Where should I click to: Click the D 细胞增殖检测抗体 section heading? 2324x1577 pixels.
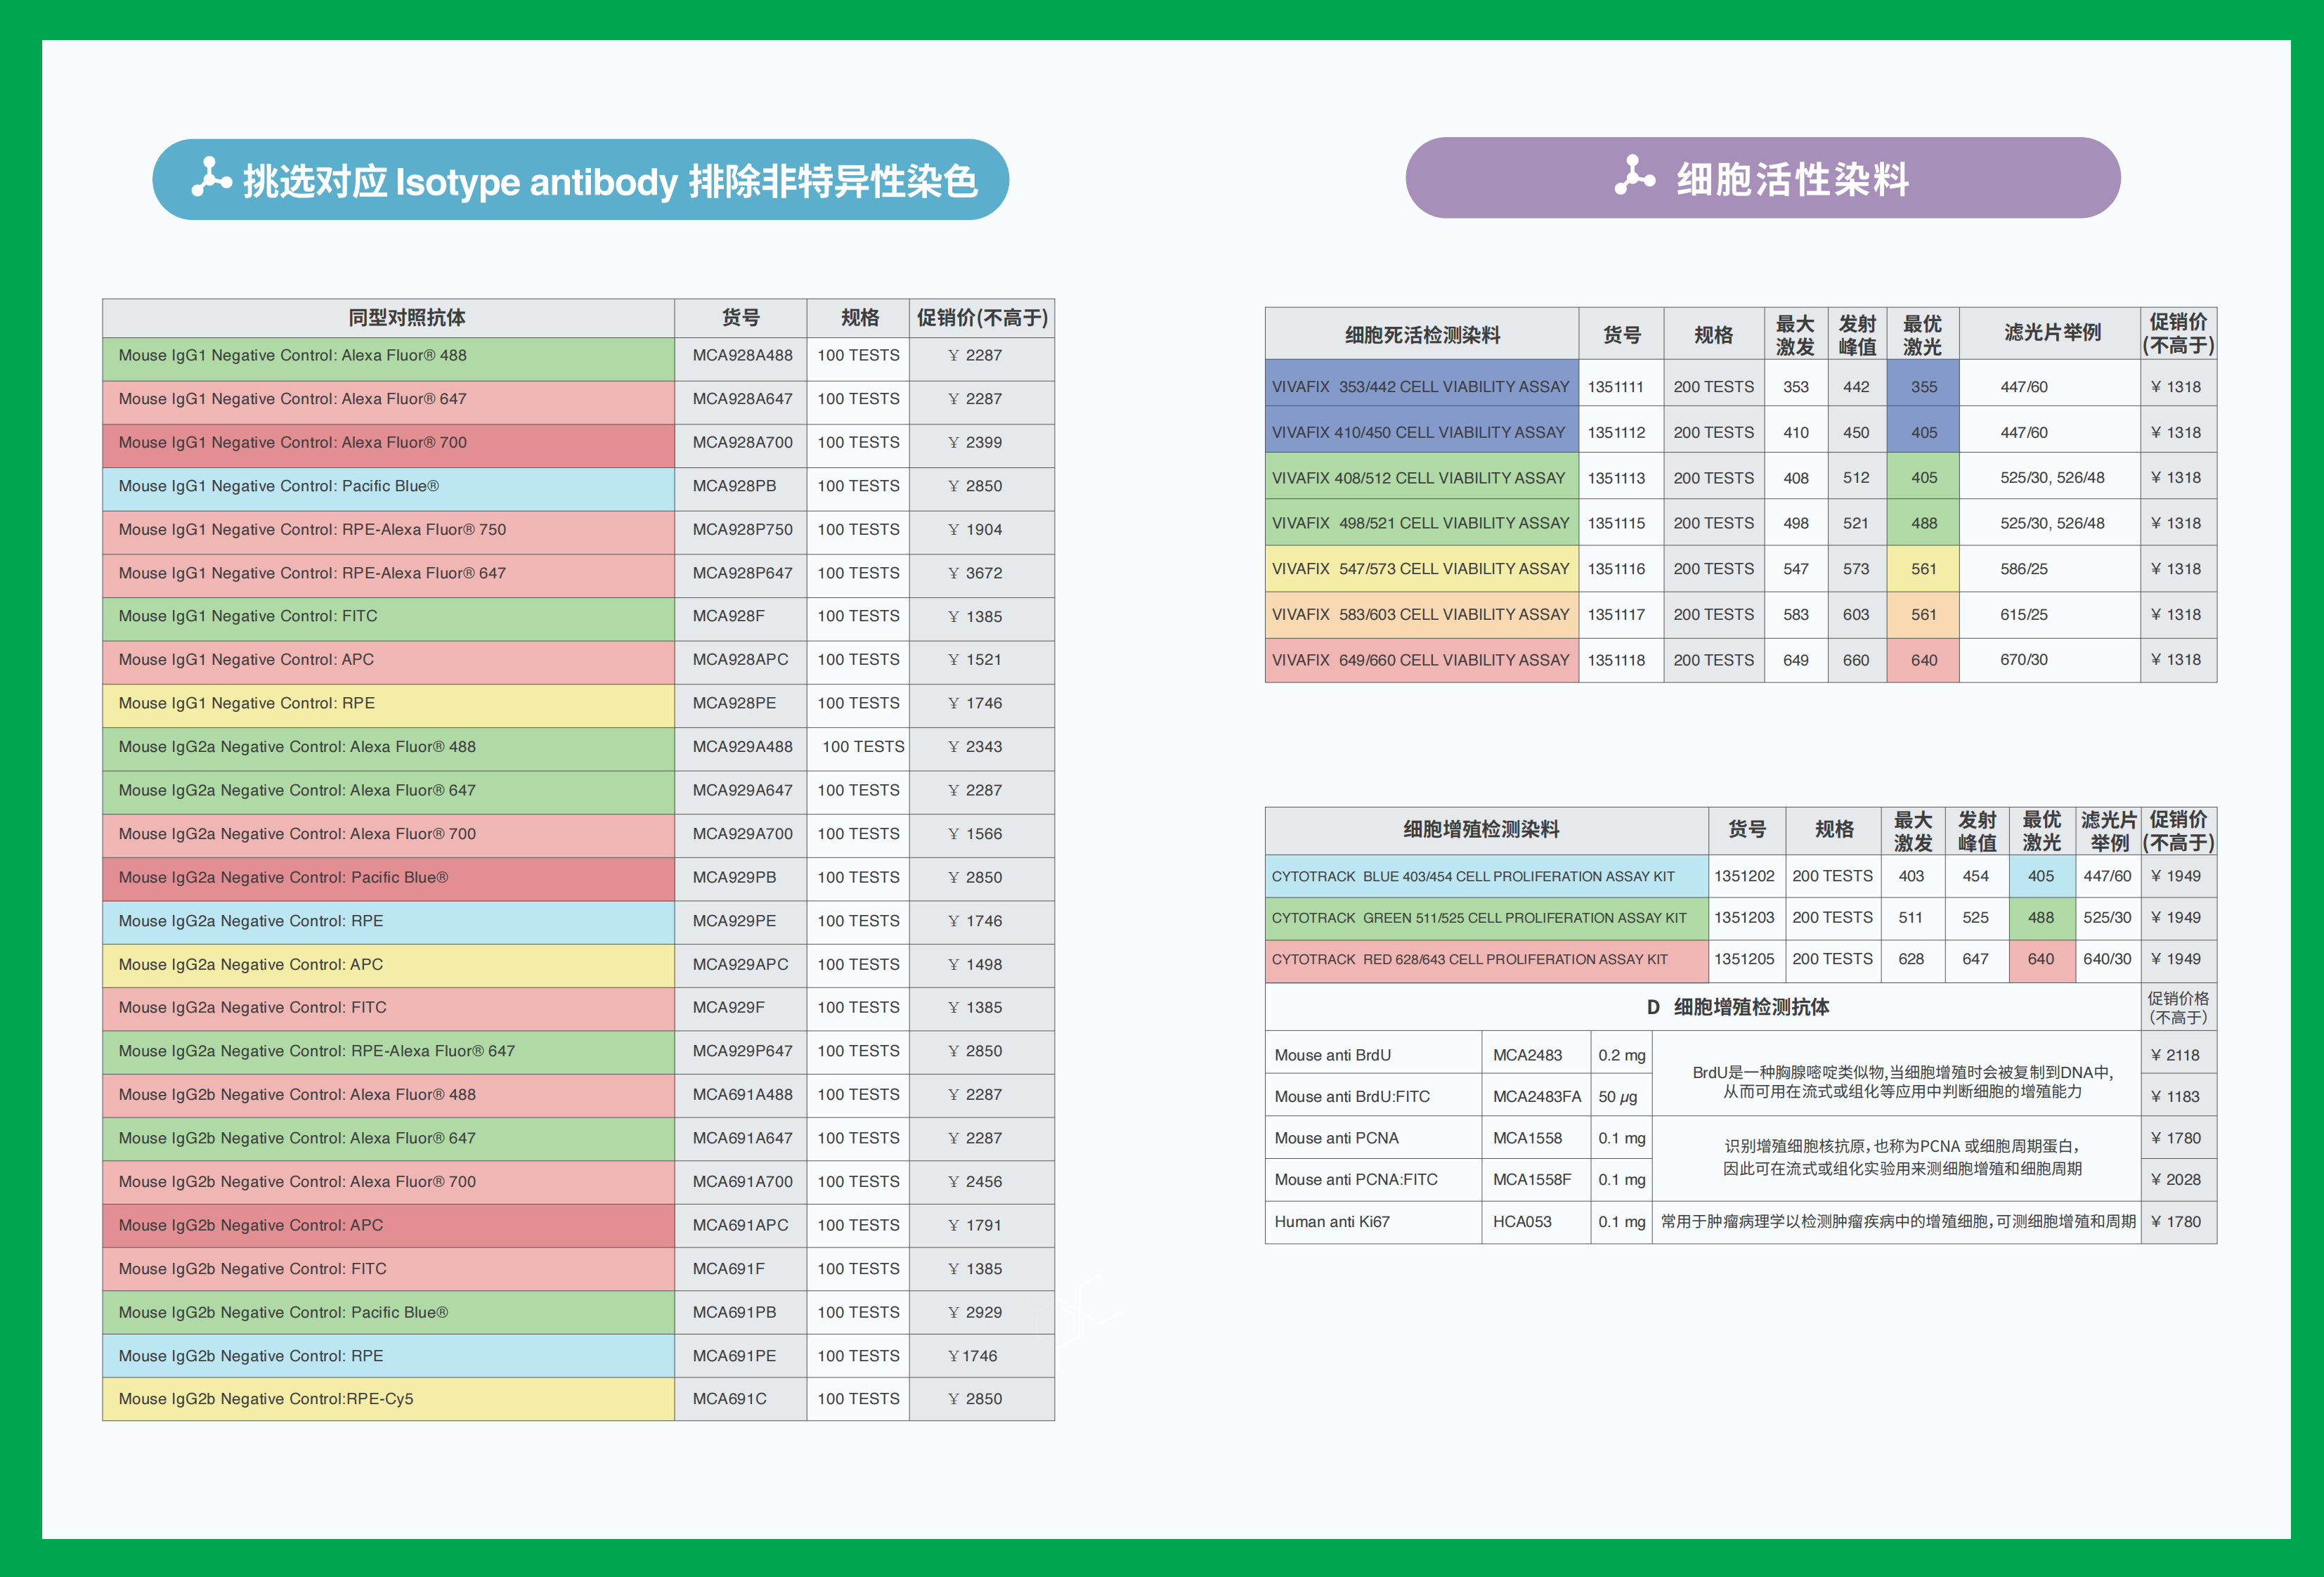pos(1737,1007)
